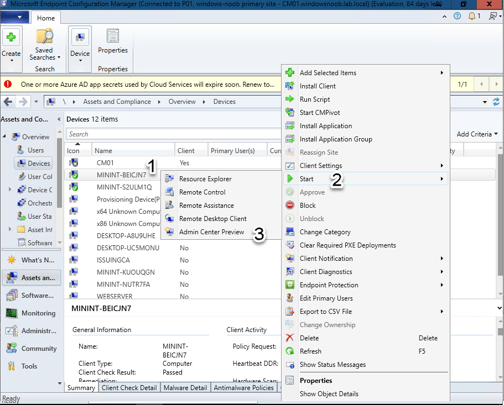Click the Block red circle icon
This screenshot has height=405, width=504.
pos(289,206)
